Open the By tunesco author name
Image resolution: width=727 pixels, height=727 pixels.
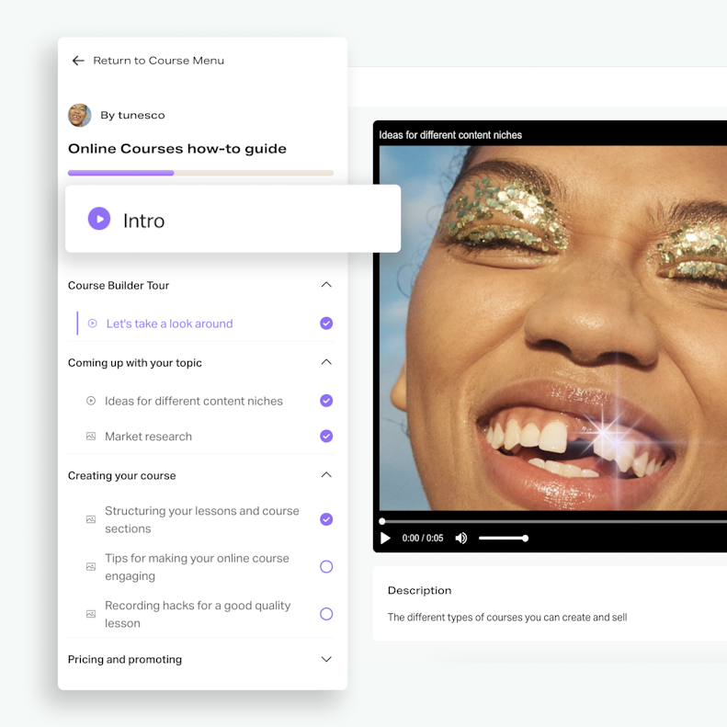(132, 116)
